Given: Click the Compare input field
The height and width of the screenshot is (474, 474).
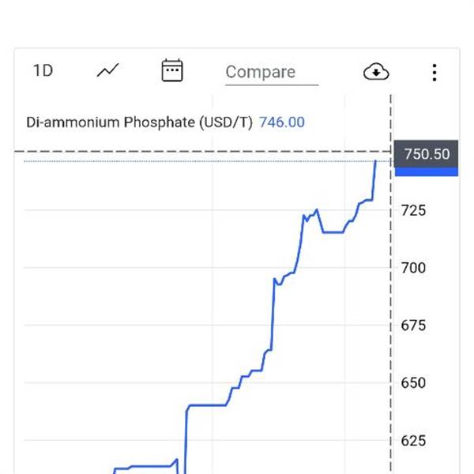Looking at the screenshot, I should [272, 73].
